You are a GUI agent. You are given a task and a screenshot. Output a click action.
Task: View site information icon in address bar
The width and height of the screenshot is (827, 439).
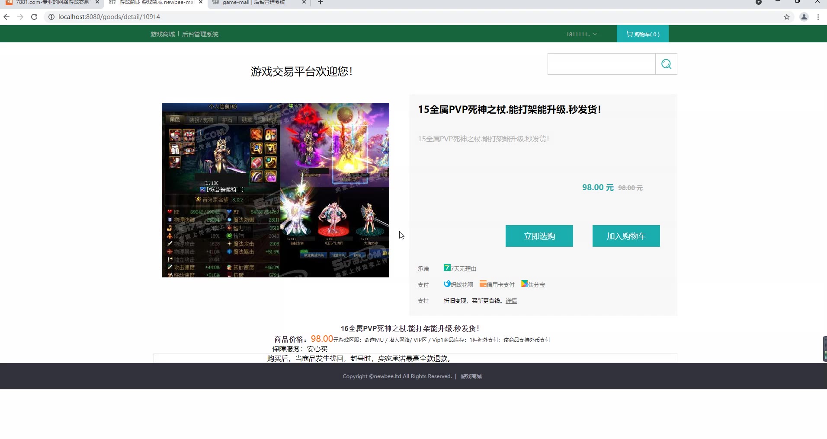(x=51, y=17)
